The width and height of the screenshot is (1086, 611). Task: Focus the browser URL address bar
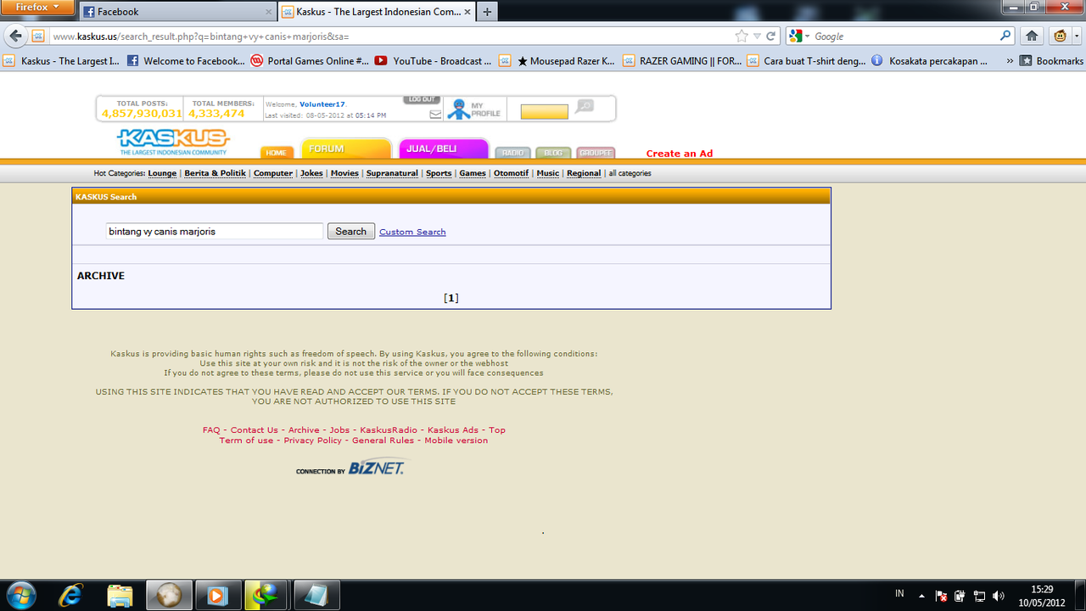click(x=390, y=36)
